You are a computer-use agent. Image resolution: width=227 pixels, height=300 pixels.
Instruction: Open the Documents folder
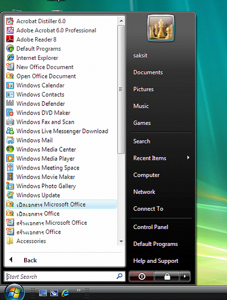tap(148, 72)
